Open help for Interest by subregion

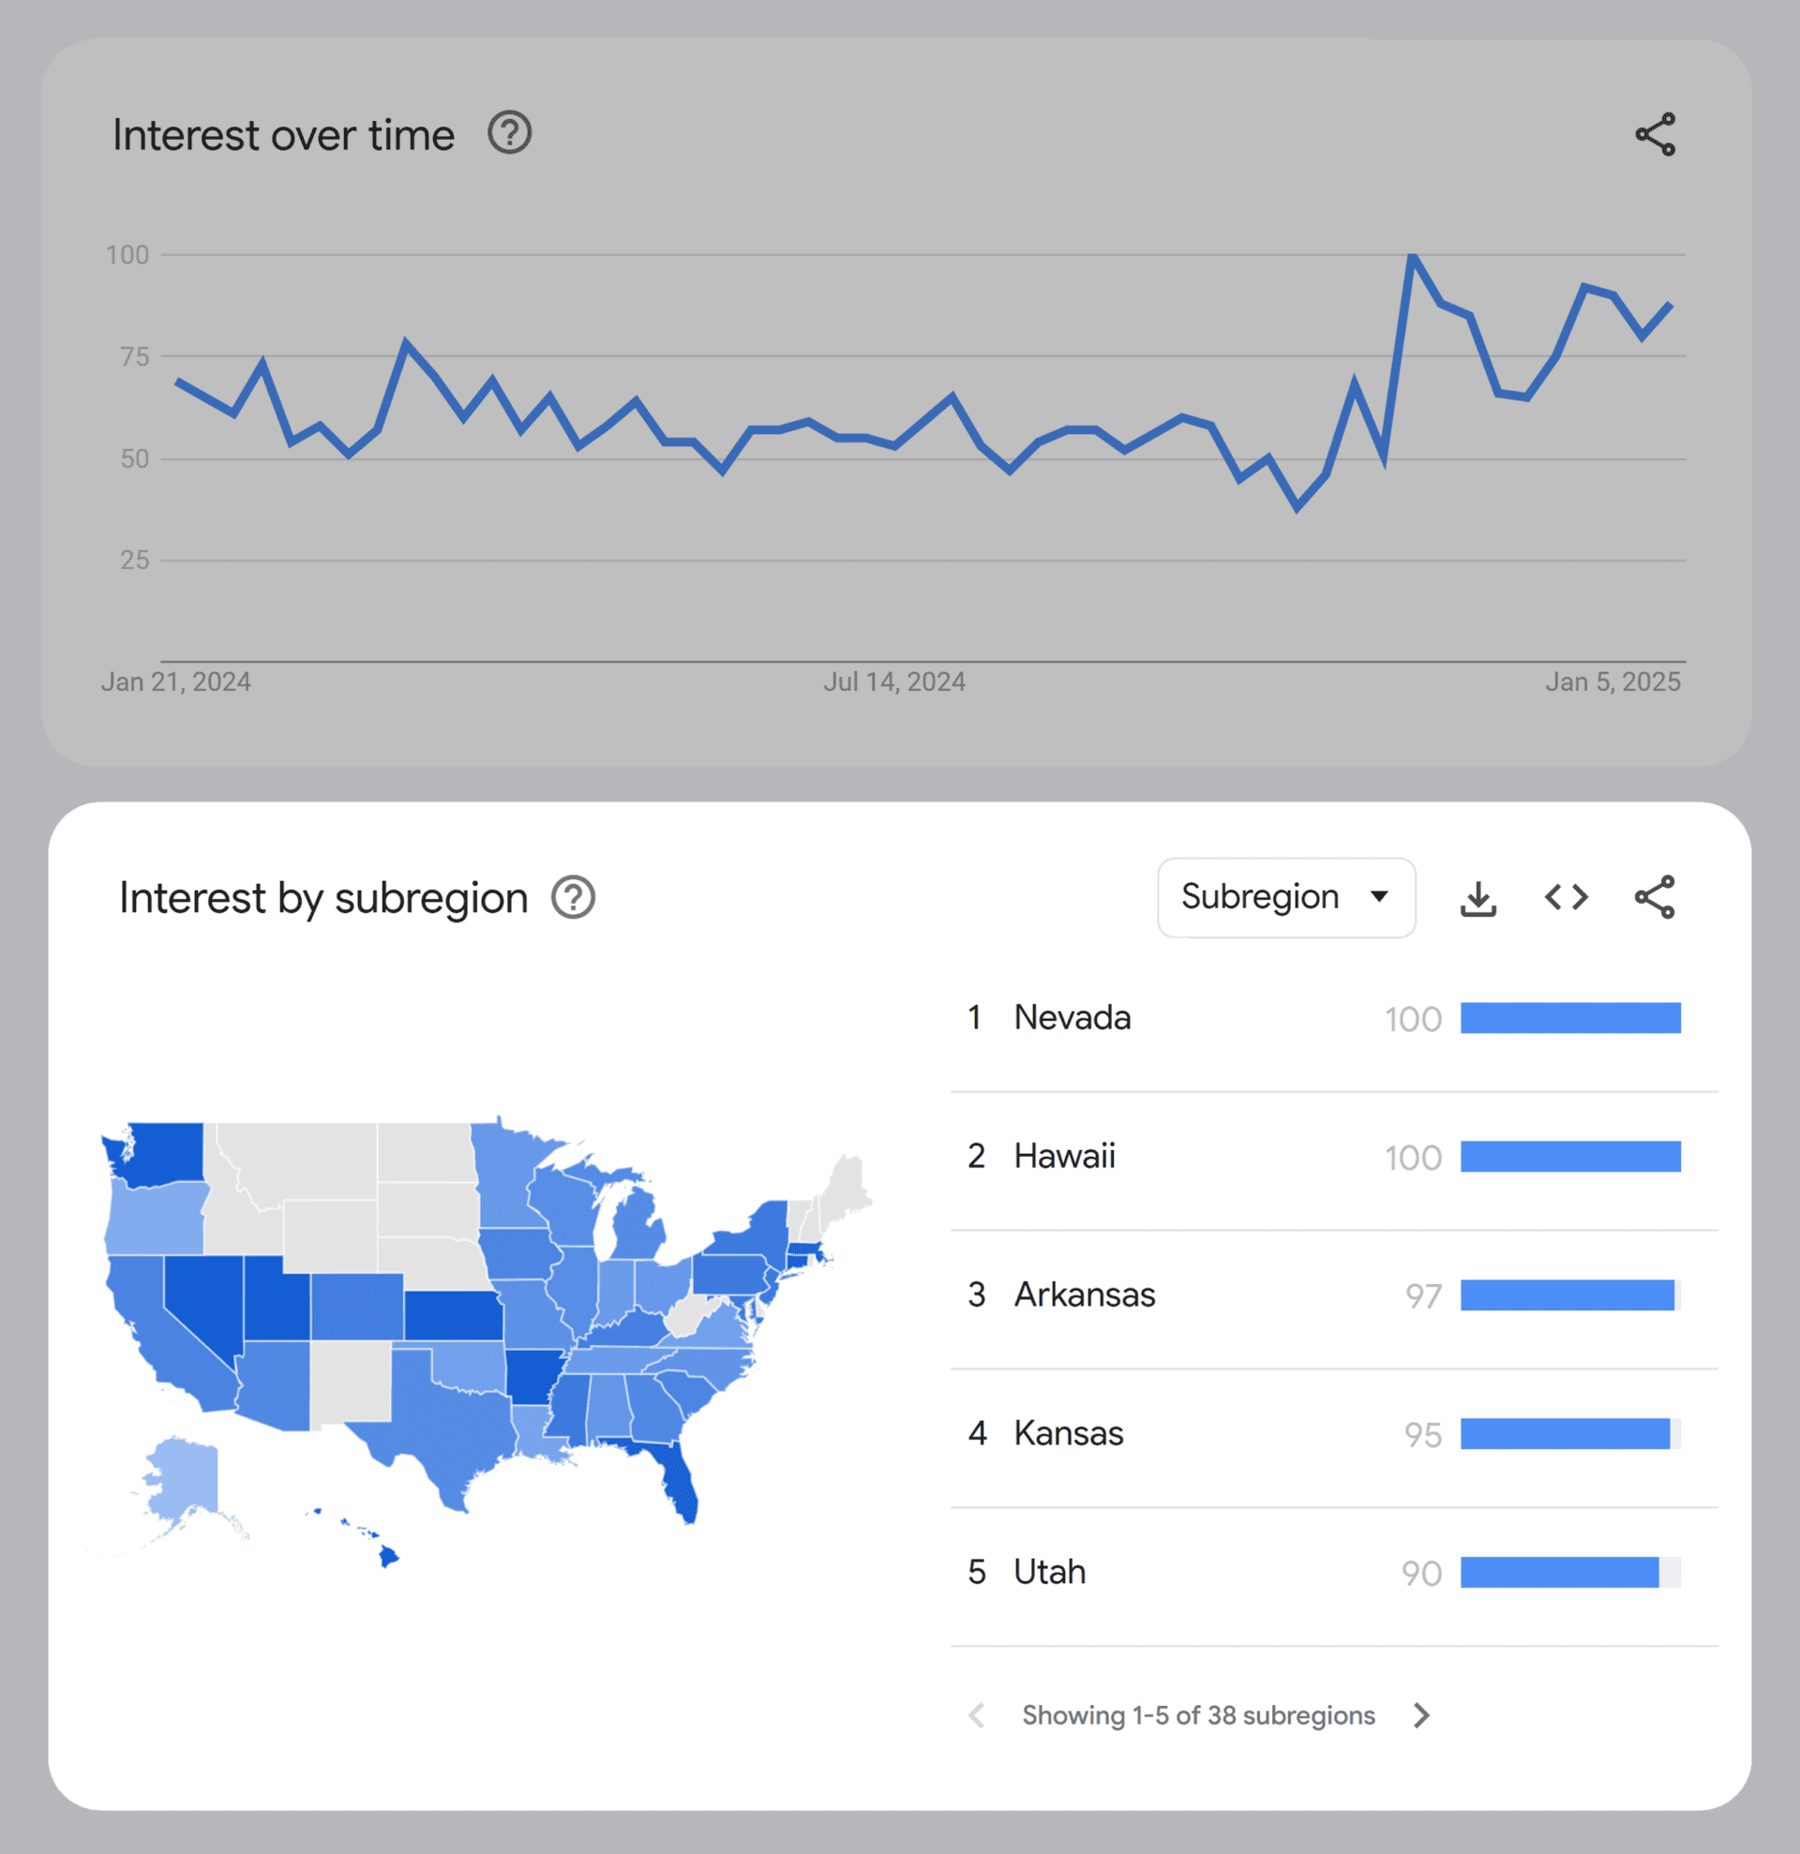(x=572, y=897)
